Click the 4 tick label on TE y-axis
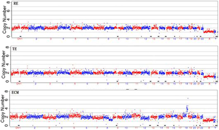This screenshot has width=219, height=130. 8,64
